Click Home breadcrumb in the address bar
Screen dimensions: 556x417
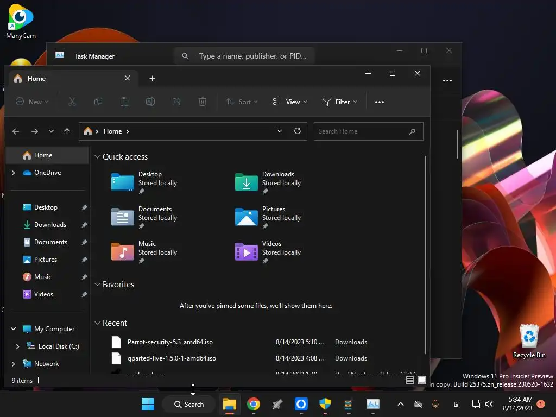pyautogui.click(x=112, y=131)
